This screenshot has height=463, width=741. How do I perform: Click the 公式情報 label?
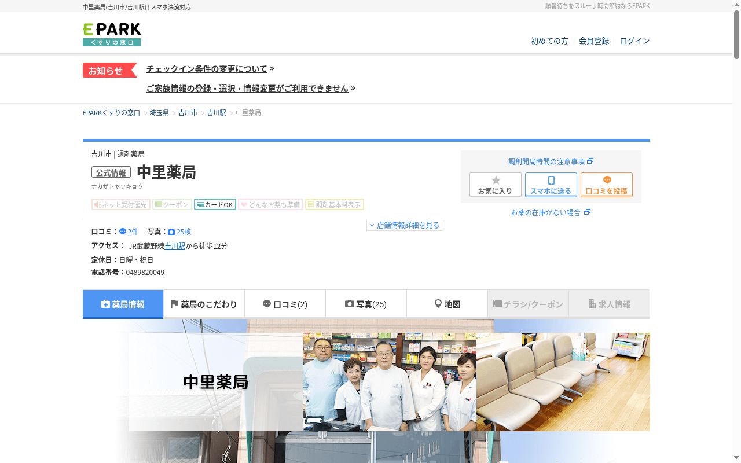[x=111, y=172]
